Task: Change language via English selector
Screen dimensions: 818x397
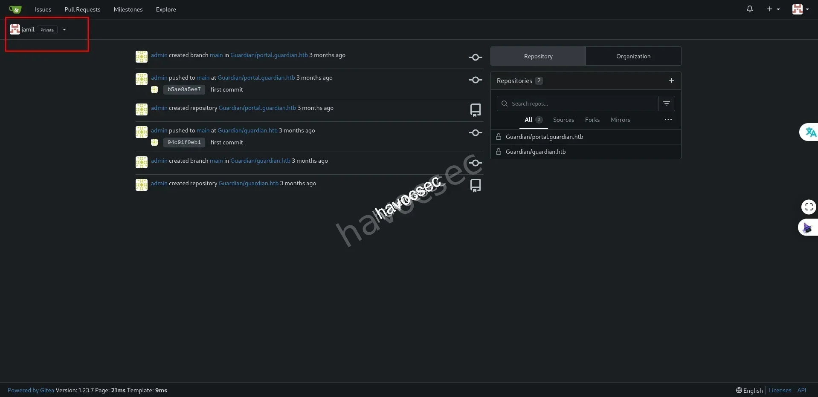Action: [749, 390]
